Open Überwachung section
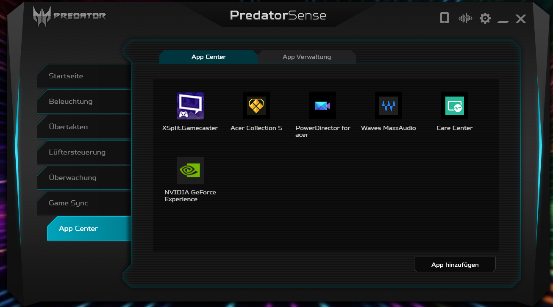The image size is (553, 307). click(84, 178)
